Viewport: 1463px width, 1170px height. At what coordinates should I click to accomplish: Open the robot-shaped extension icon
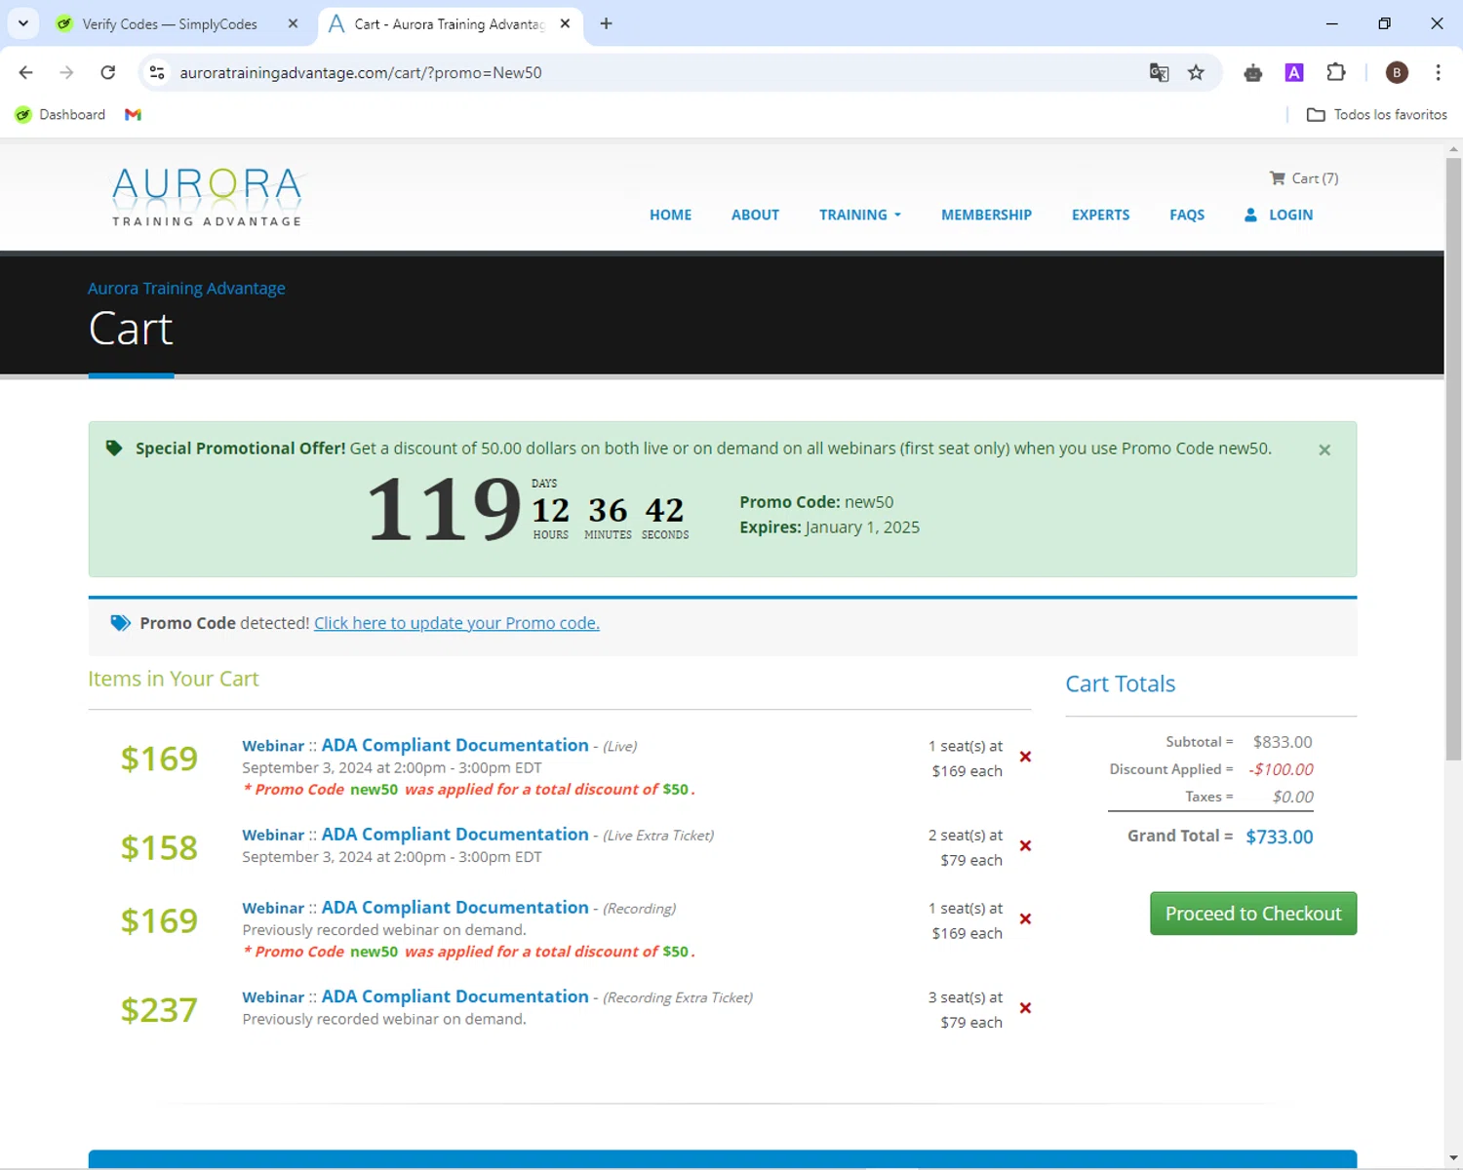(x=1253, y=72)
